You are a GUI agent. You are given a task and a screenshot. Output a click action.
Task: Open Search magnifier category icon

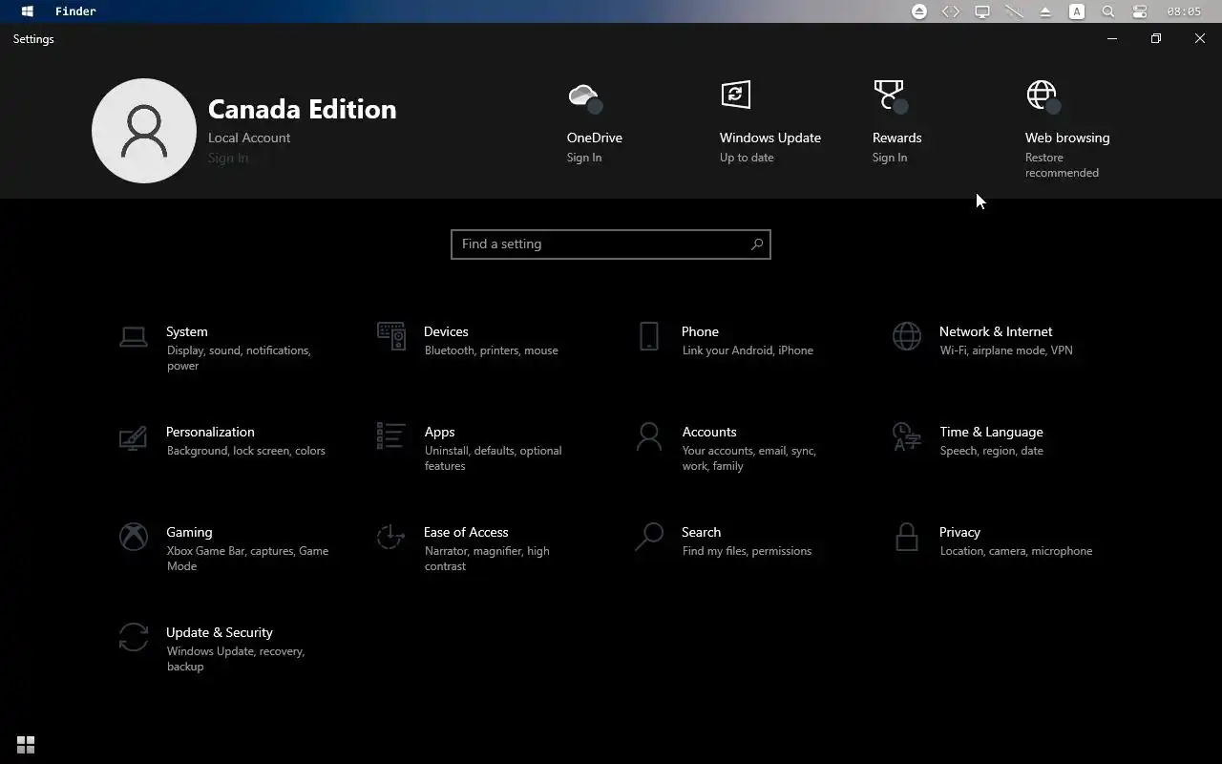649,537
